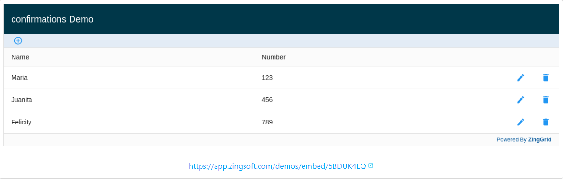Click the add new row plus icon
The image size is (563, 179).
(x=18, y=41)
